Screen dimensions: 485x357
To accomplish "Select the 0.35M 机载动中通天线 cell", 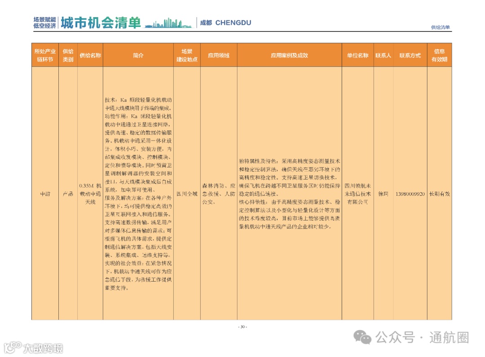I will click(x=90, y=194).
